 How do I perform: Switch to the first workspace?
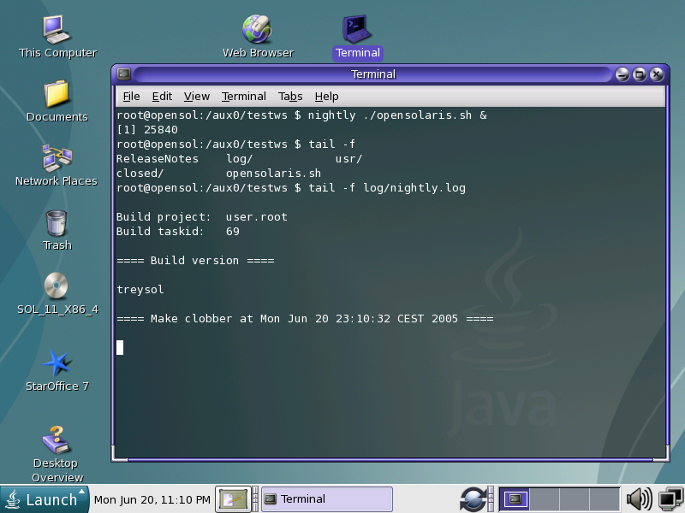pyautogui.click(x=515, y=499)
